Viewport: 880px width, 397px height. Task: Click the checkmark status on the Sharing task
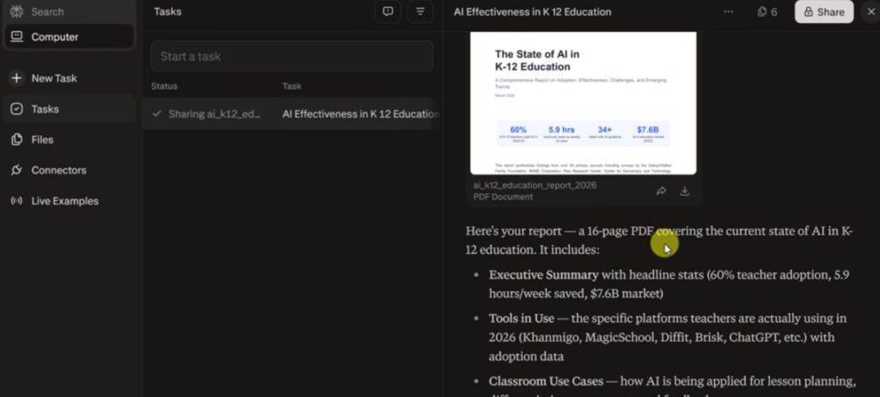(x=156, y=114)
